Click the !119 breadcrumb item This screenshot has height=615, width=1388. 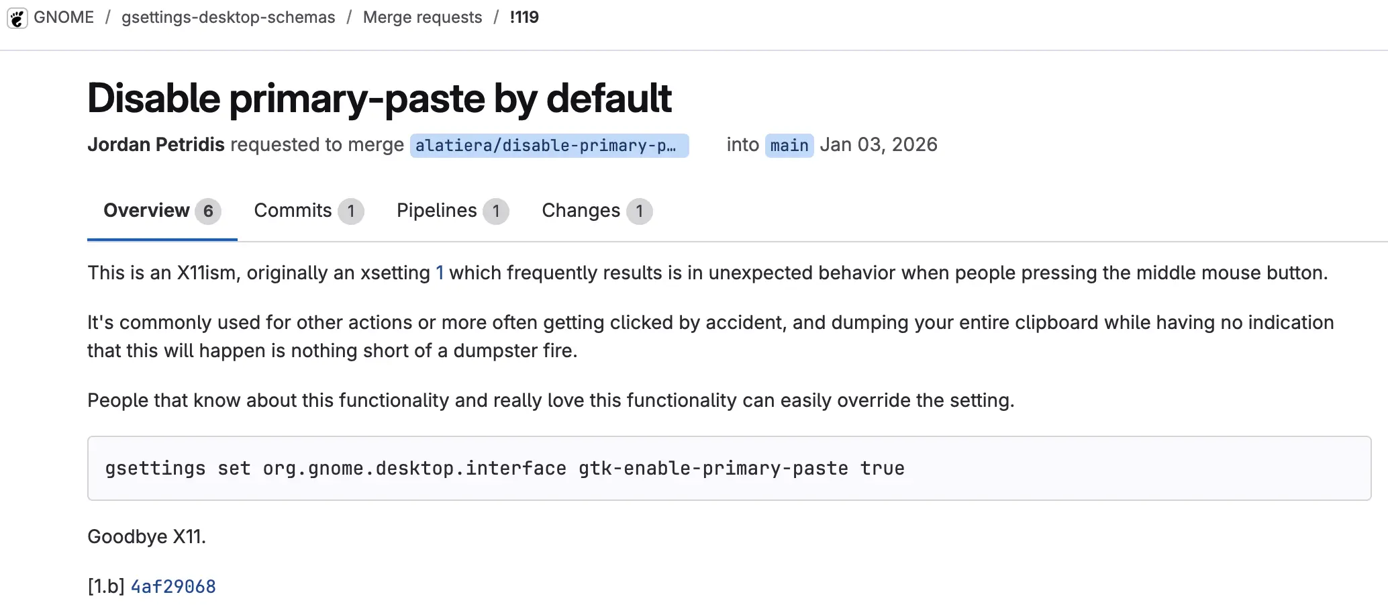(524, 17)
